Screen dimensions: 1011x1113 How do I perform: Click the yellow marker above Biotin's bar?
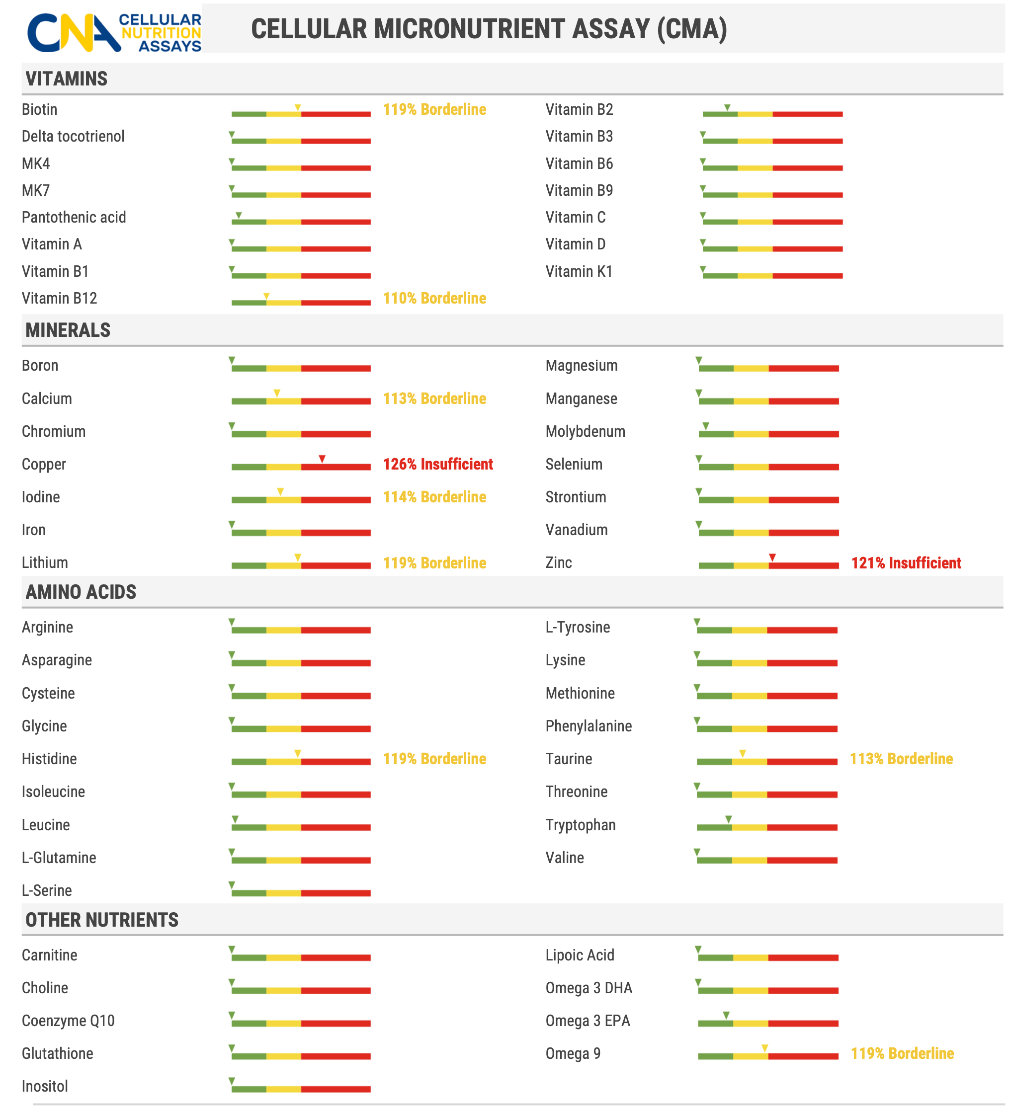coord(297,107)
